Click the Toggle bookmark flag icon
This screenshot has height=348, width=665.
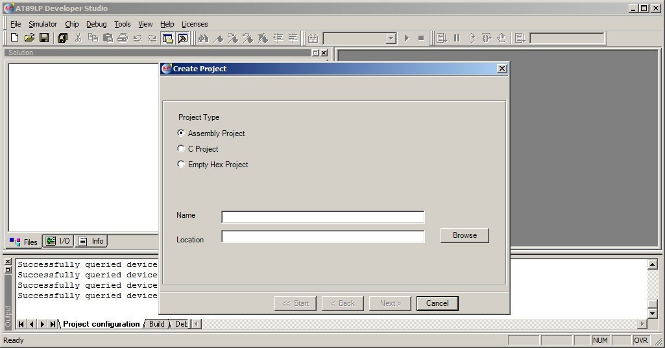click(218, 38)
